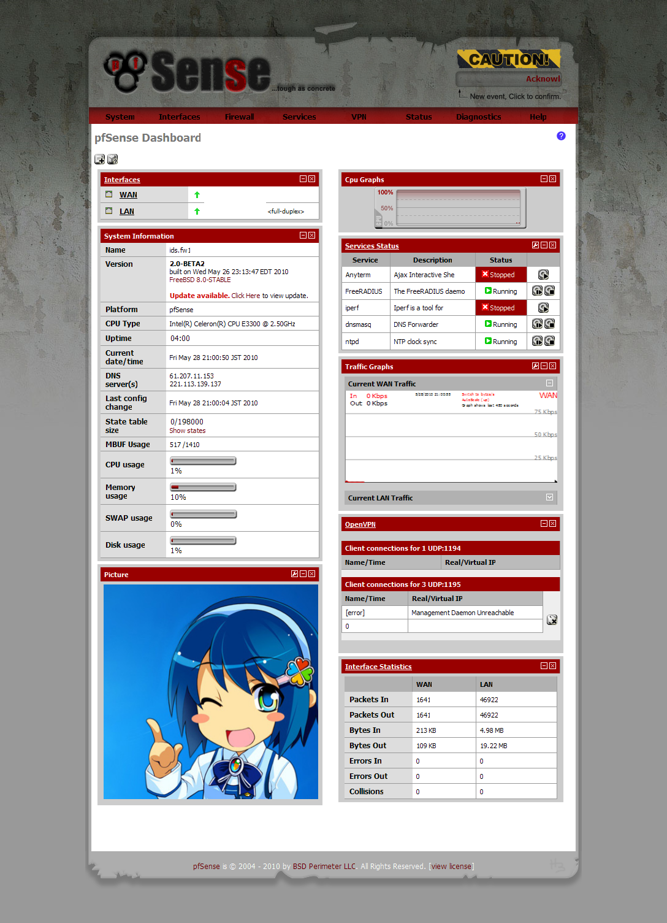The width and height of the screenshot is (667, 923).
Task: Click the SWAP usage progress bar
Action: [203, 514]
